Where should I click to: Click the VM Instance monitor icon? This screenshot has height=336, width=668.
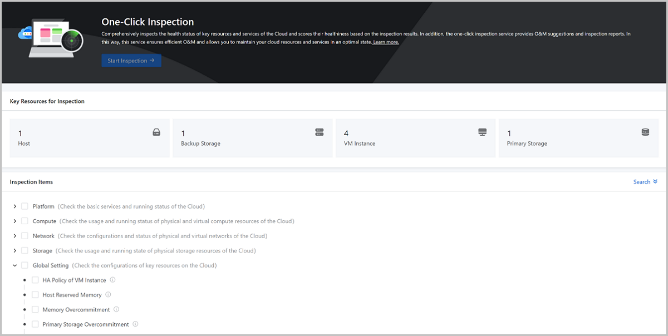tap(482, 132)
